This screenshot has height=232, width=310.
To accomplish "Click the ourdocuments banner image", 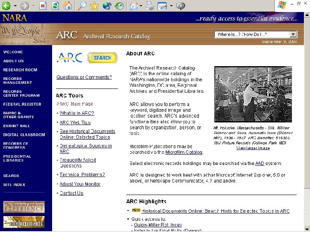I will 24,222.
